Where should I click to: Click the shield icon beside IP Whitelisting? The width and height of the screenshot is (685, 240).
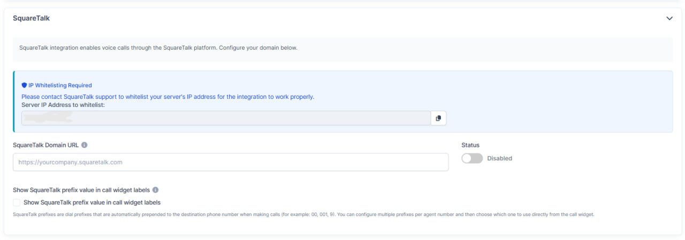tap(24, 86)
